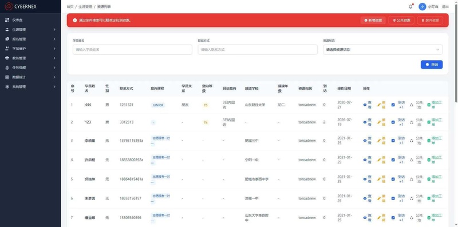Viewport: 458px width, 227px height.
Task: View details (查看) for row number 4
Action: pos(368,160)
